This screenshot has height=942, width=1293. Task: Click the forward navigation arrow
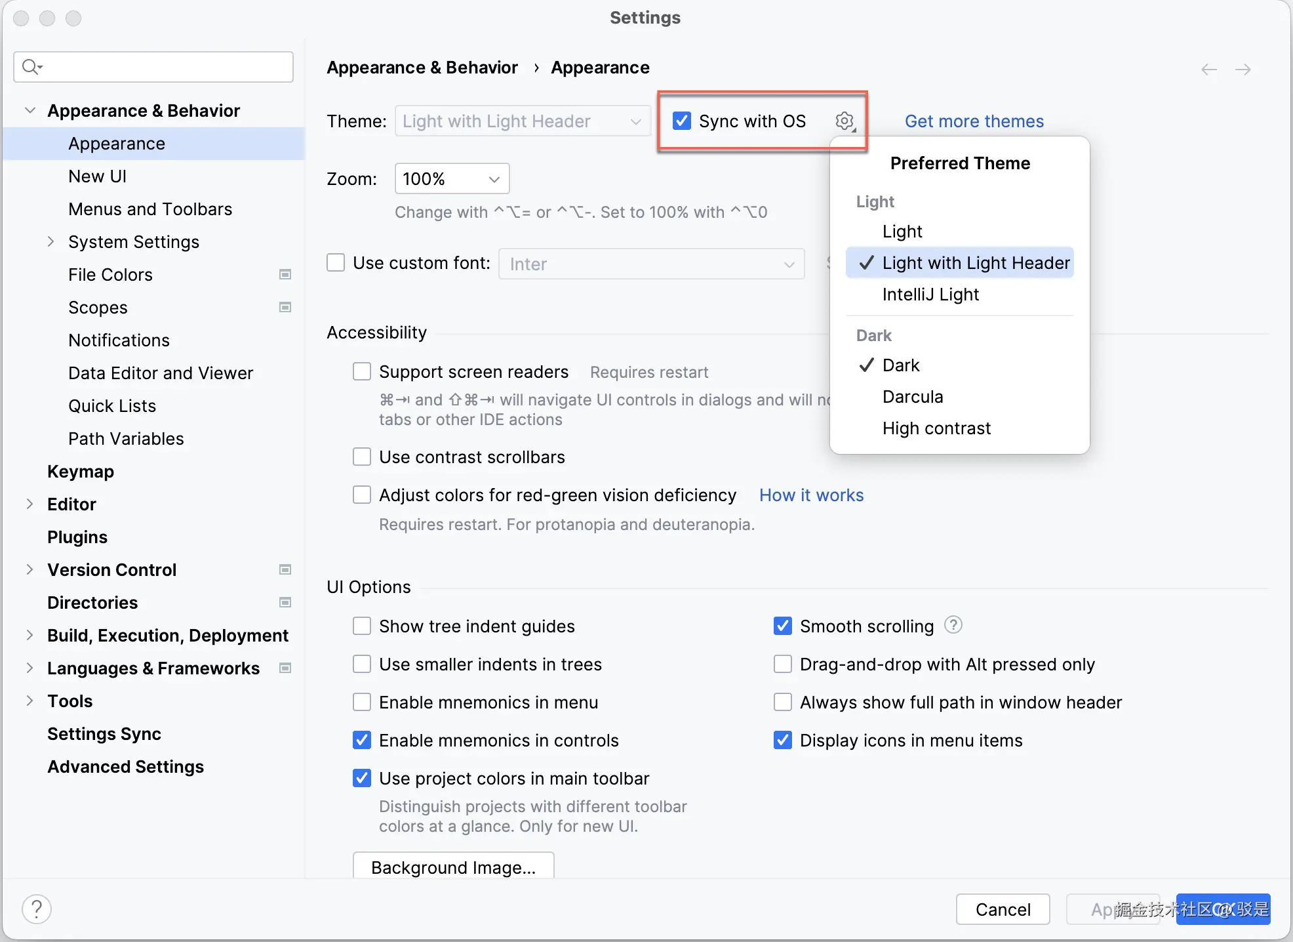point(1243,70)
